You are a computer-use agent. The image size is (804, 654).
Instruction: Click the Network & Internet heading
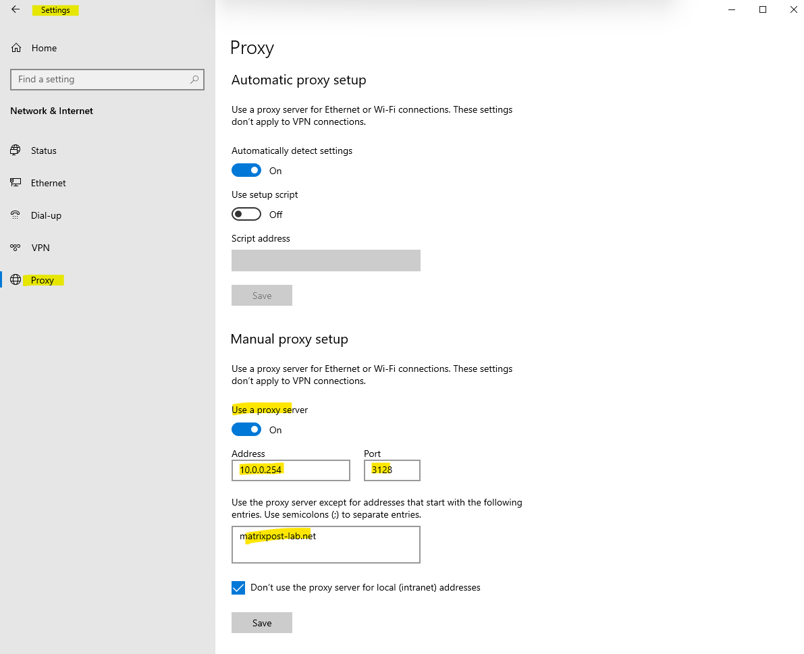coord(52,111)
